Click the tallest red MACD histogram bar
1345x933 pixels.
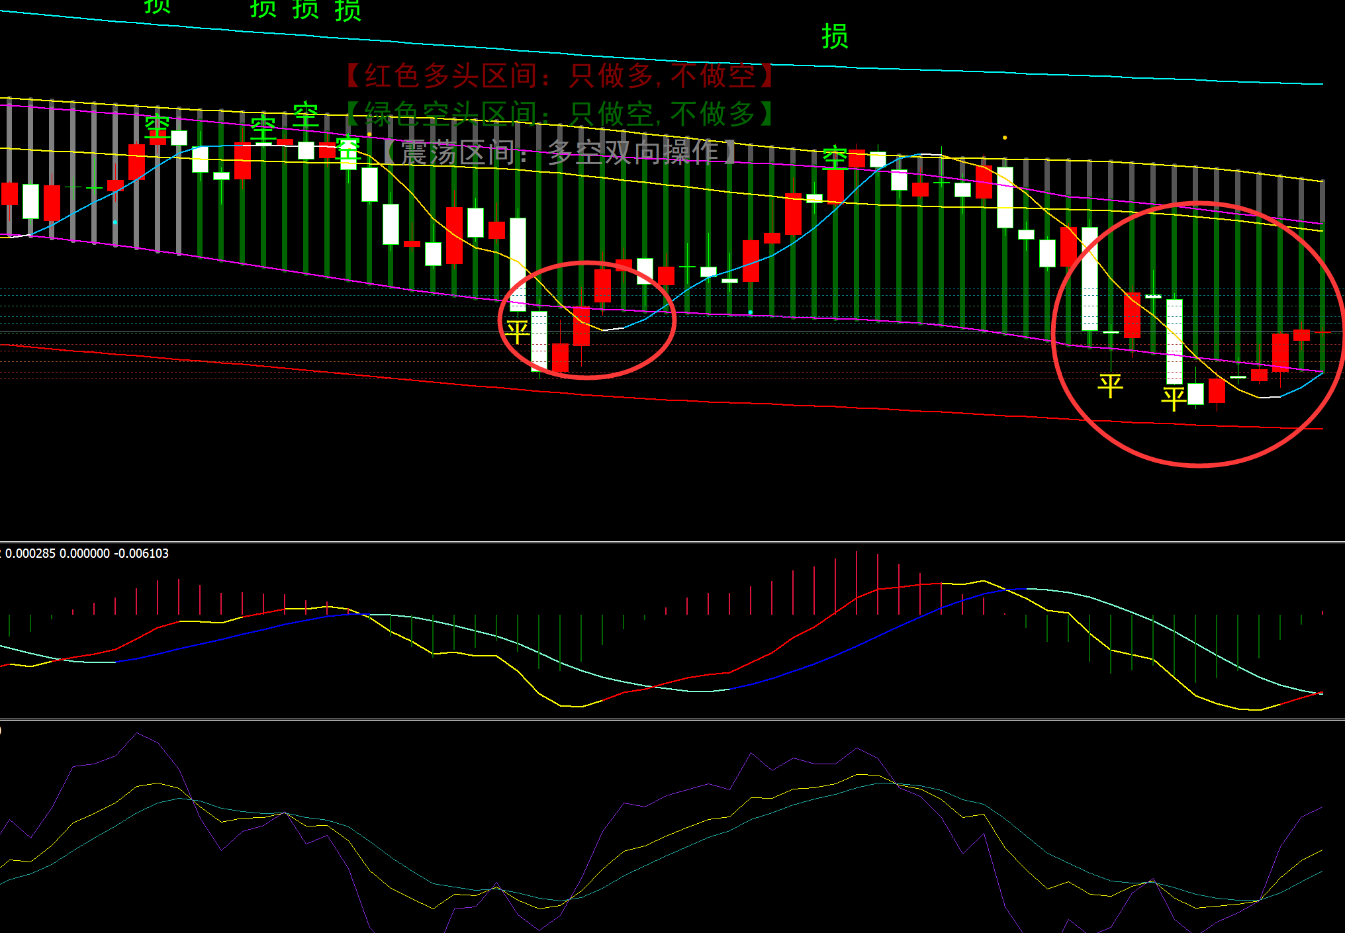coord(857,582)
